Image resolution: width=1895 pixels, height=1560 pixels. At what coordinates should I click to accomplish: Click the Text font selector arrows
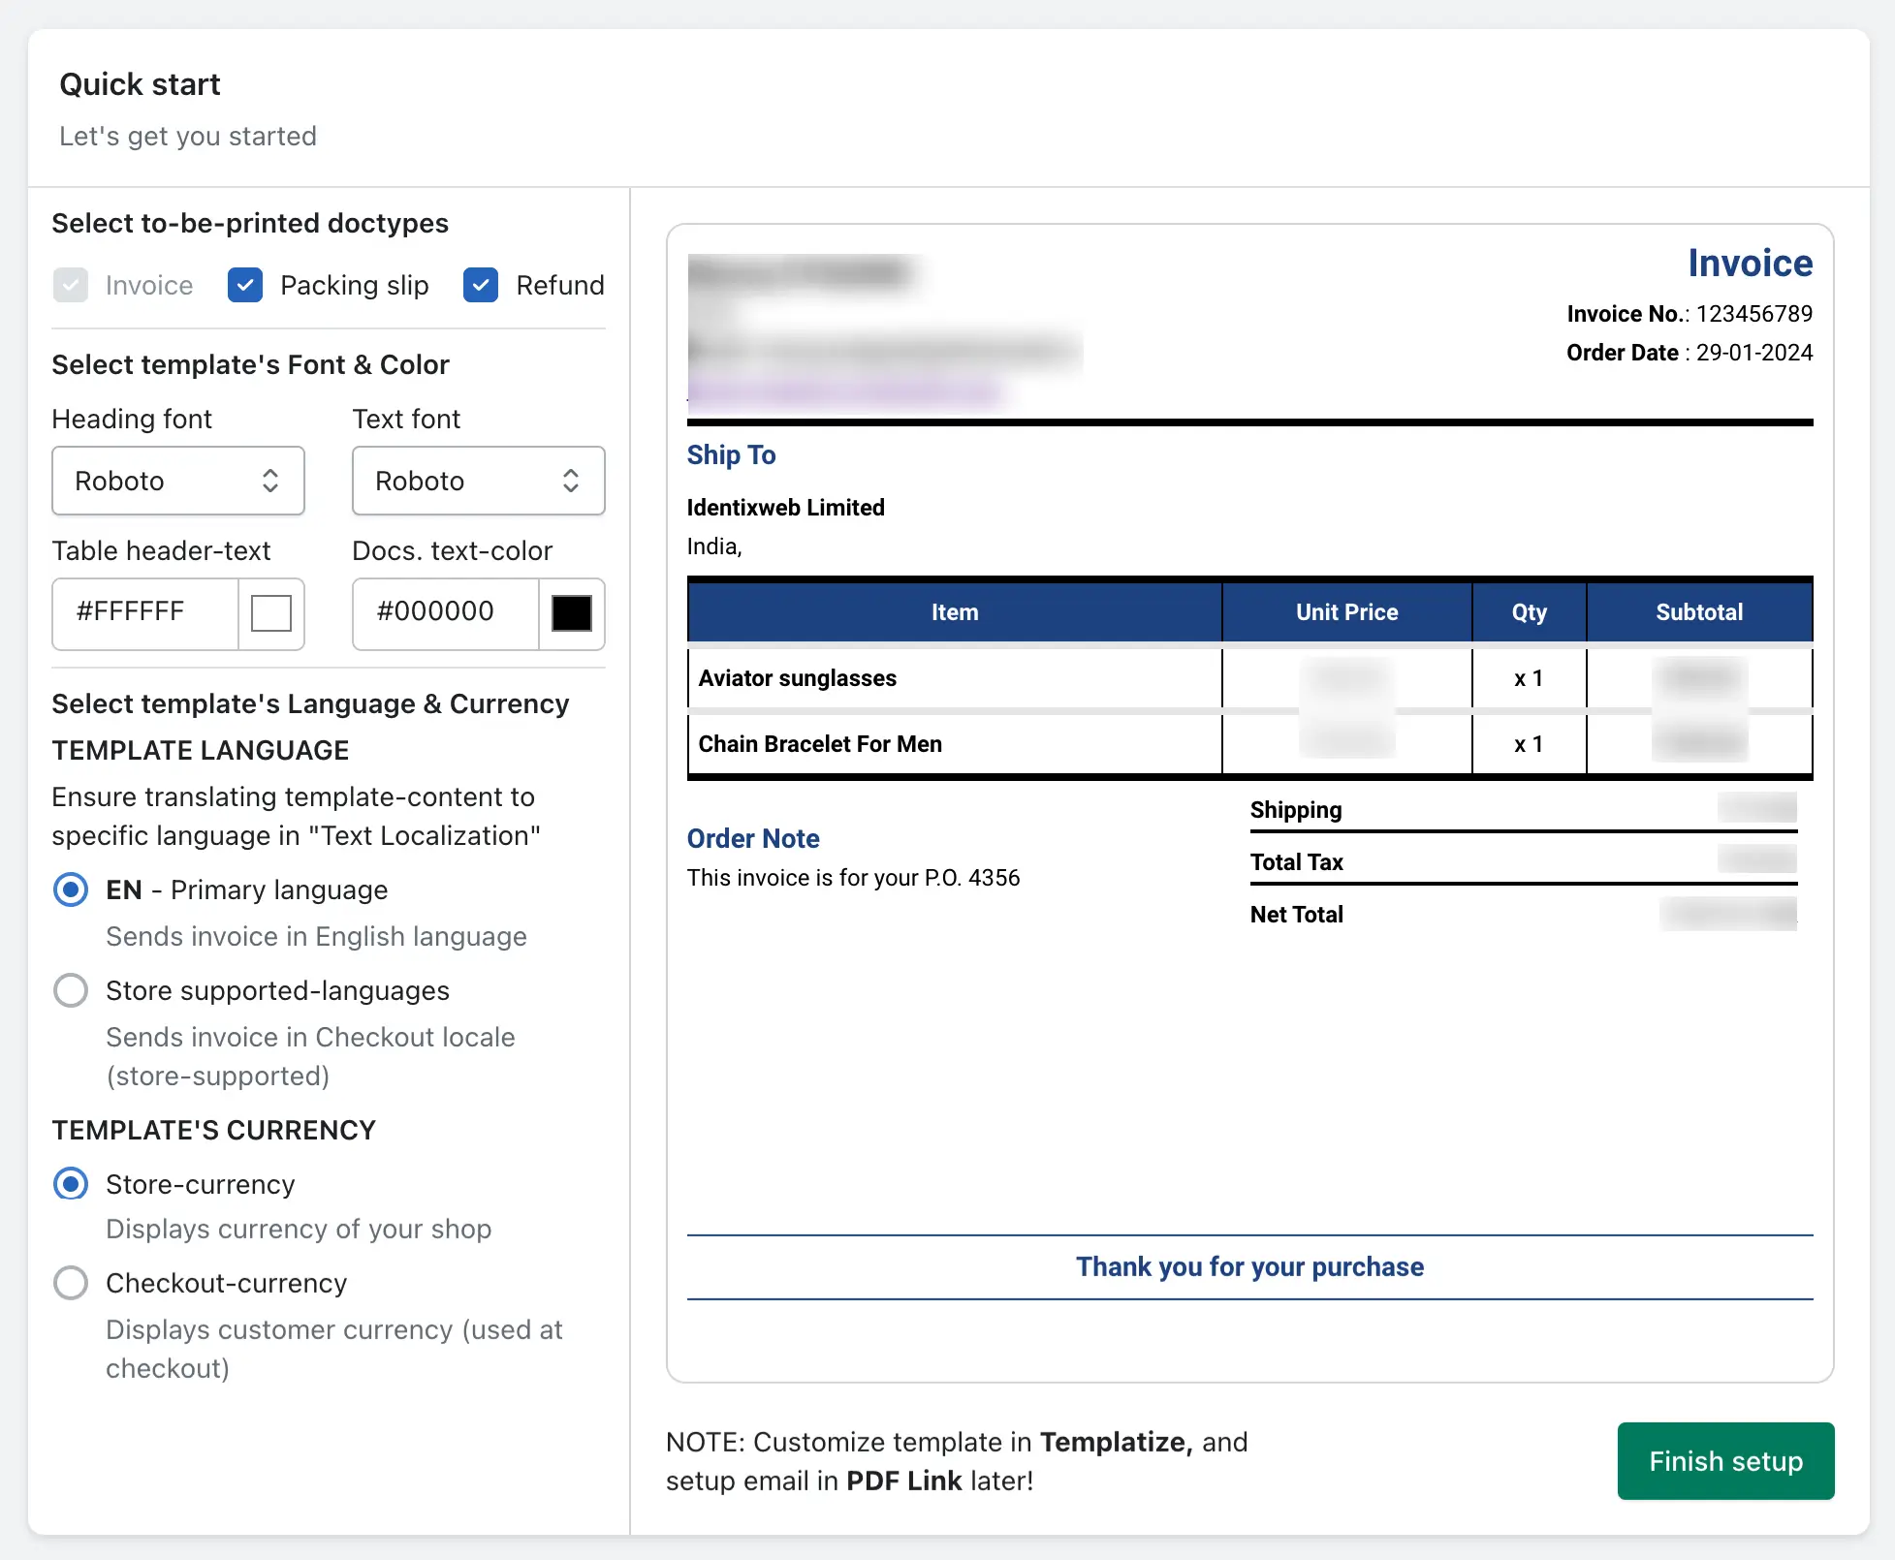pos(571,481)
